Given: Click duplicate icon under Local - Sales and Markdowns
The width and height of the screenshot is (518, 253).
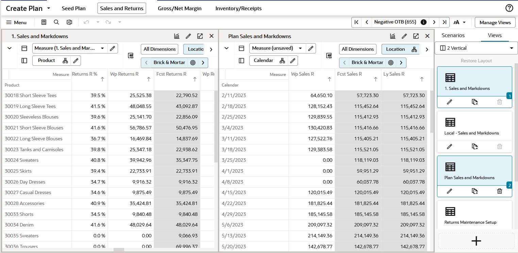Looking at the screenshot, I should point(475,146).
